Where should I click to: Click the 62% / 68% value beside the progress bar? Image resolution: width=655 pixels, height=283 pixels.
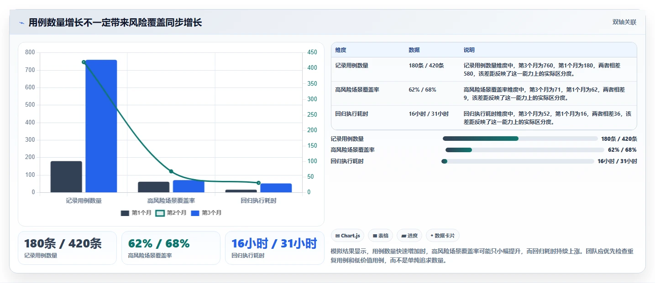[x=622, y=150]
